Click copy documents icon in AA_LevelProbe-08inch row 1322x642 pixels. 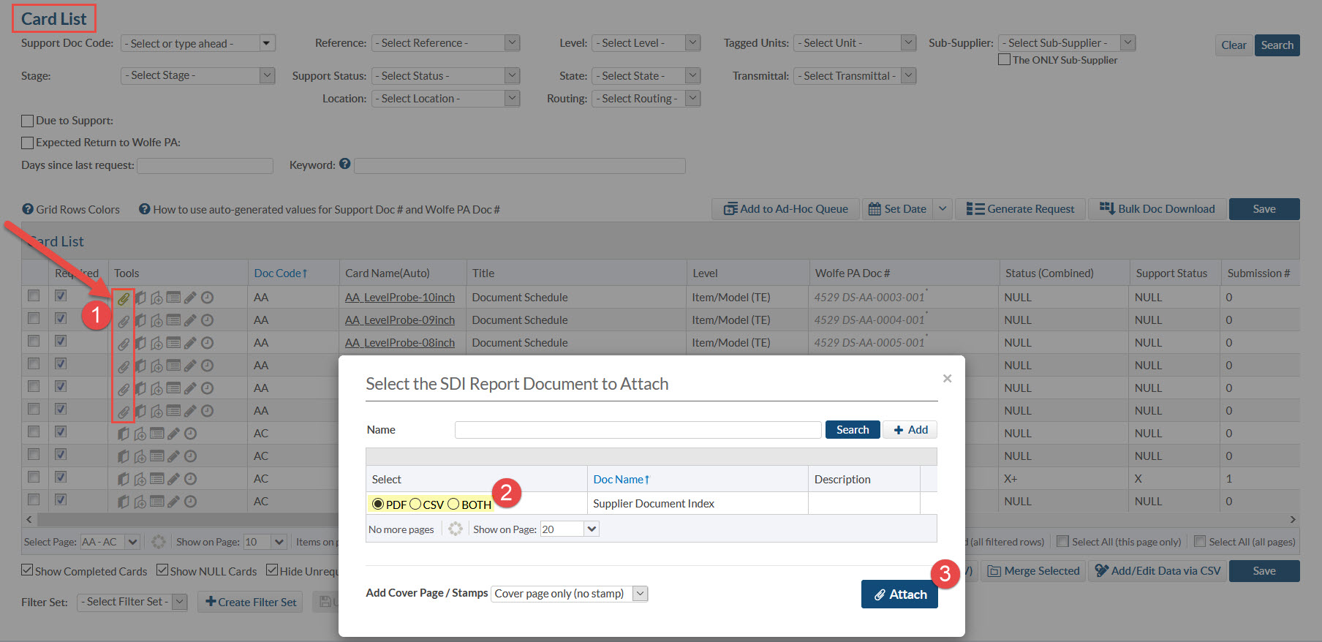point(140,344)
